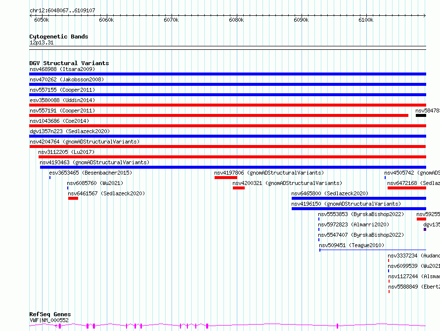Screen dimensions: 440x331
Task: Click the 6070k ruler position label
Action: pyautogui.click(x=171, y=20)
